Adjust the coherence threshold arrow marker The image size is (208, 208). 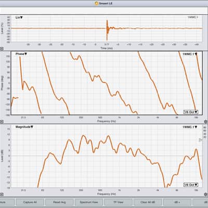point(200,140)
